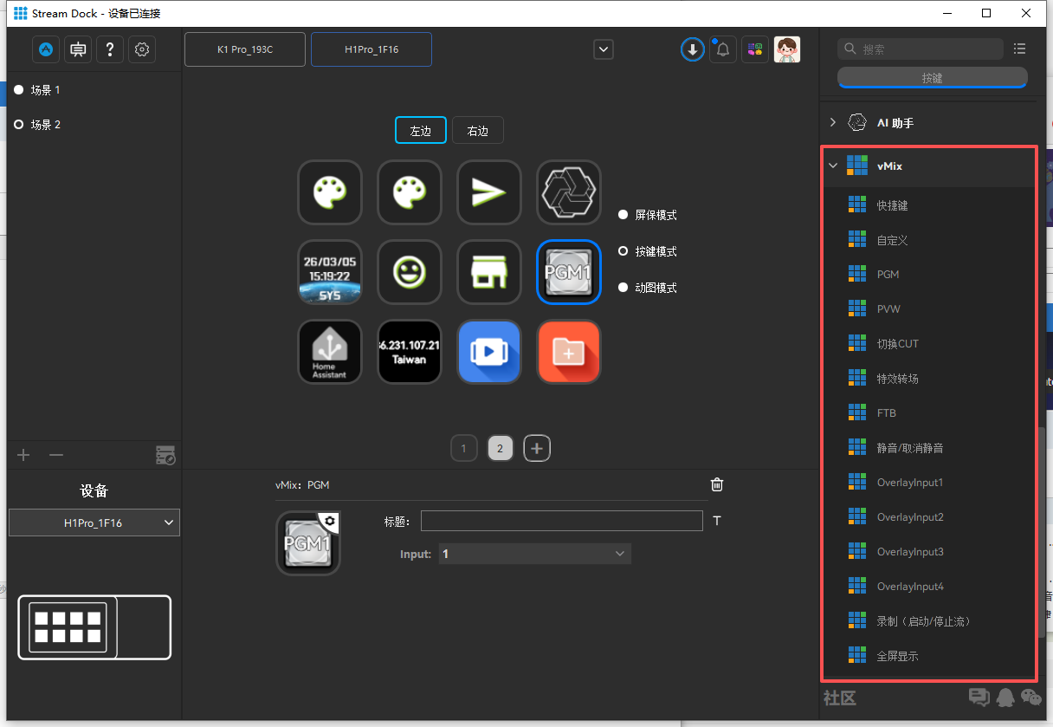
Task: Click the download update arrow icon
Action: coord(692,50)
